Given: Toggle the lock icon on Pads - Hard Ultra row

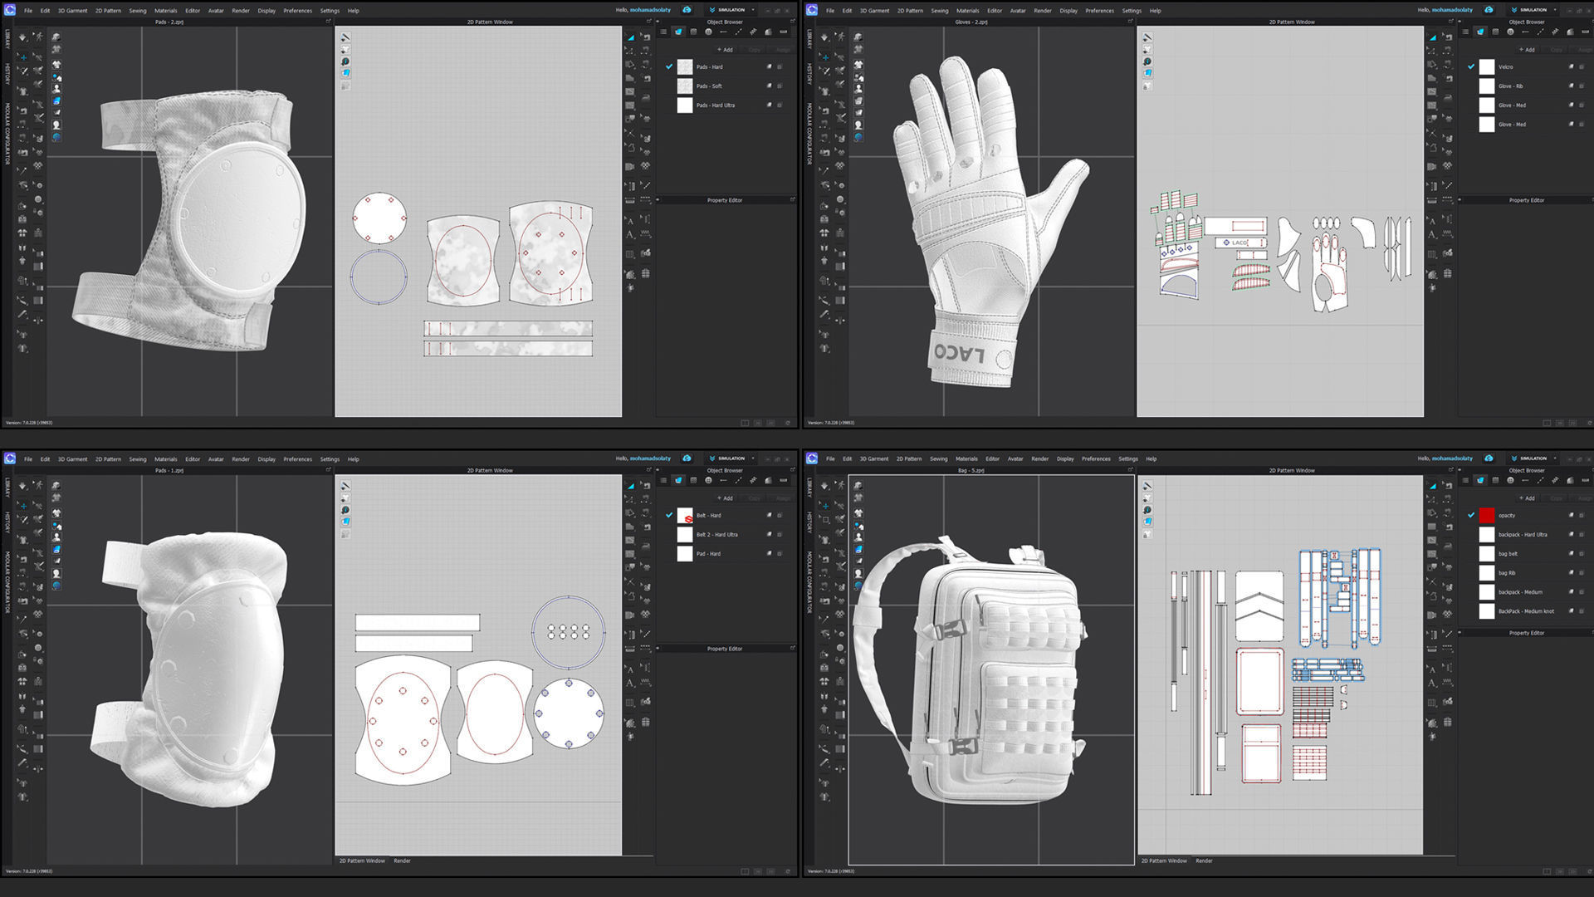Looking at the screenshot, I should tap(780, 105).
